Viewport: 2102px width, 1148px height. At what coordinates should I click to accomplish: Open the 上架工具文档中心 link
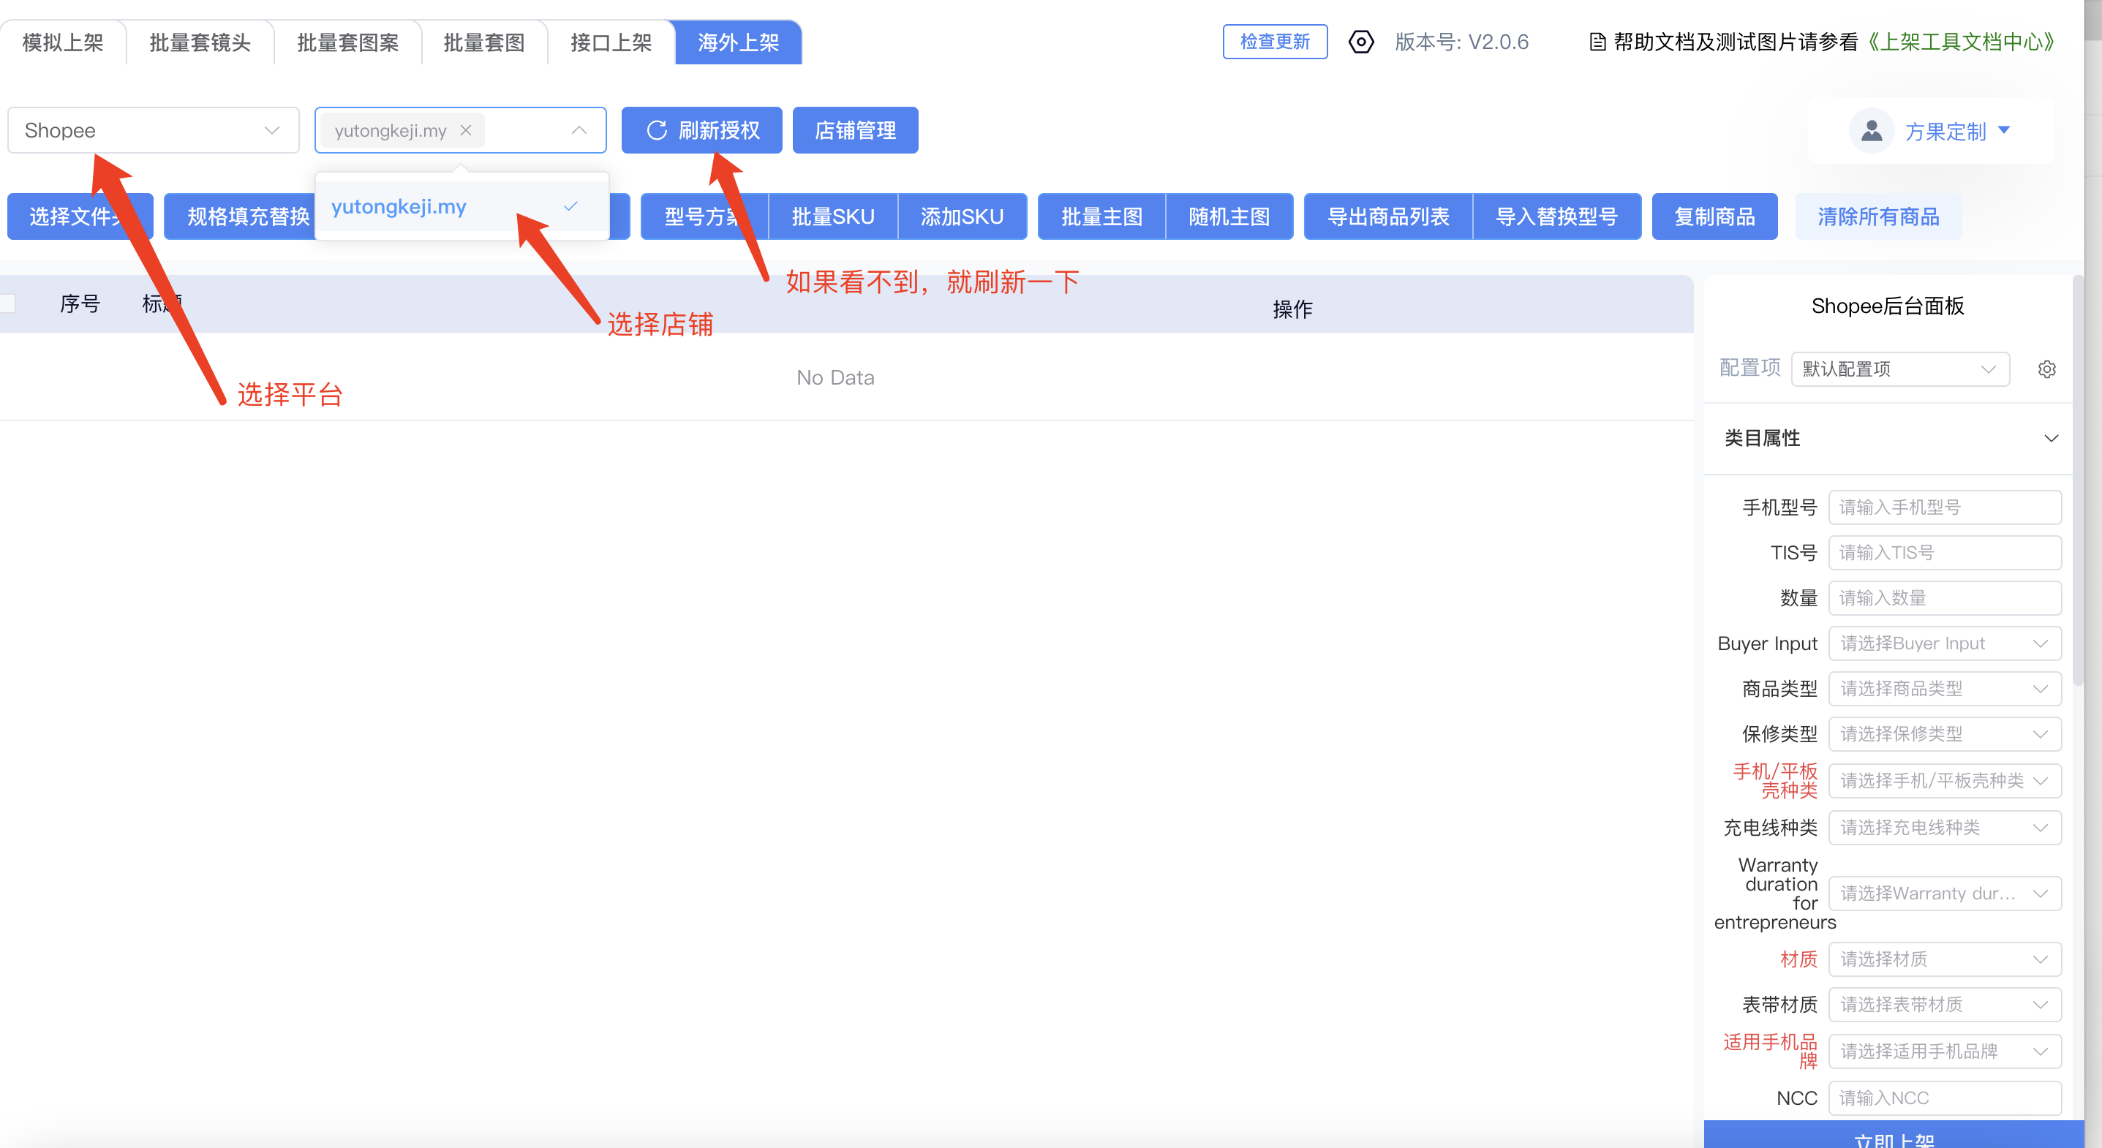click(1960, 42)
